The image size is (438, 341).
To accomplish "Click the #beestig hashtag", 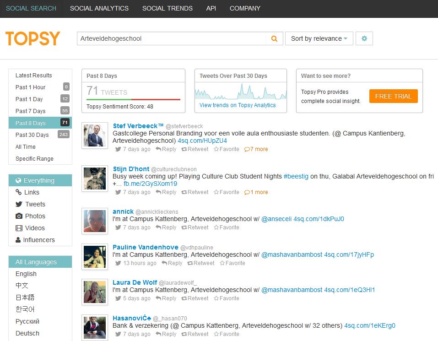I will (296, 176).
